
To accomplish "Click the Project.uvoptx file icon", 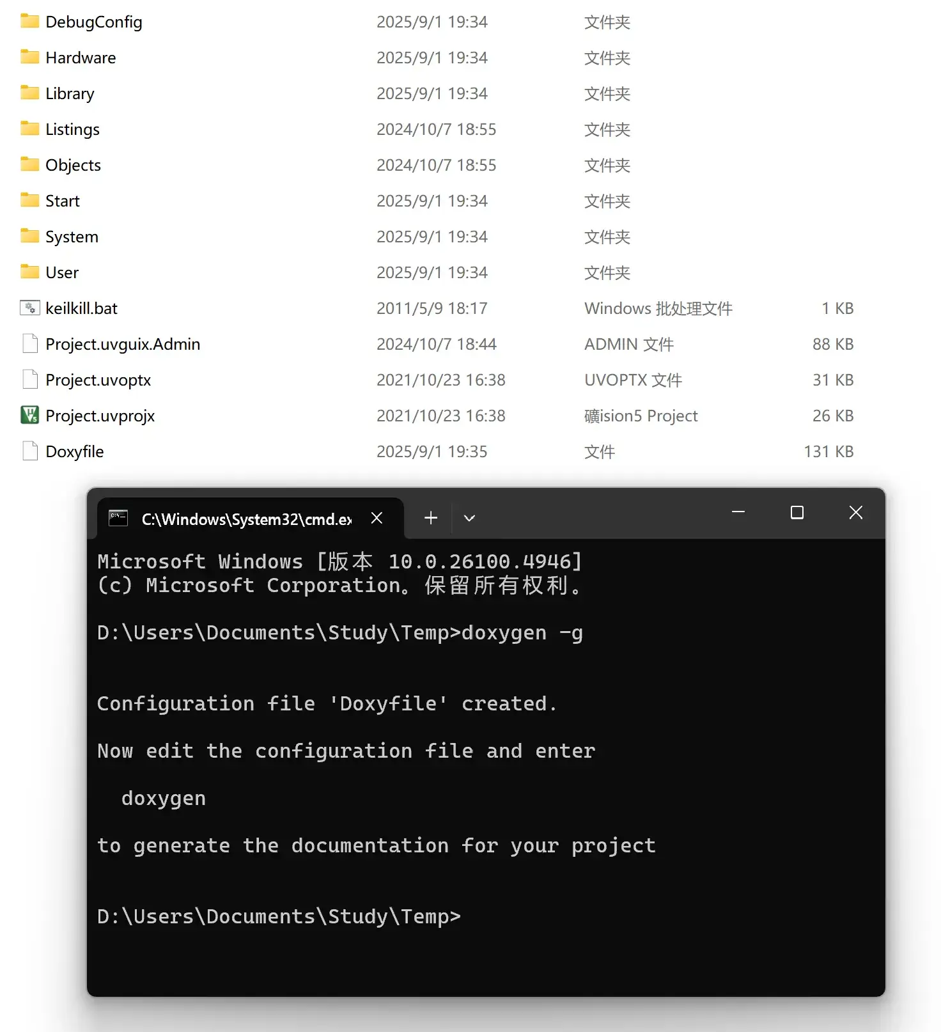I will click(29, 380).
